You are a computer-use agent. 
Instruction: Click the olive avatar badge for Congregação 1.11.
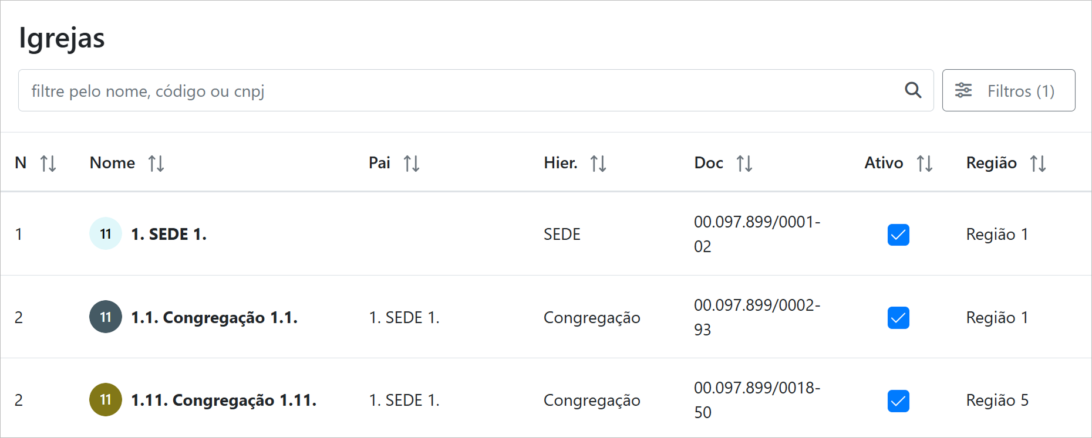pos(106,400)
